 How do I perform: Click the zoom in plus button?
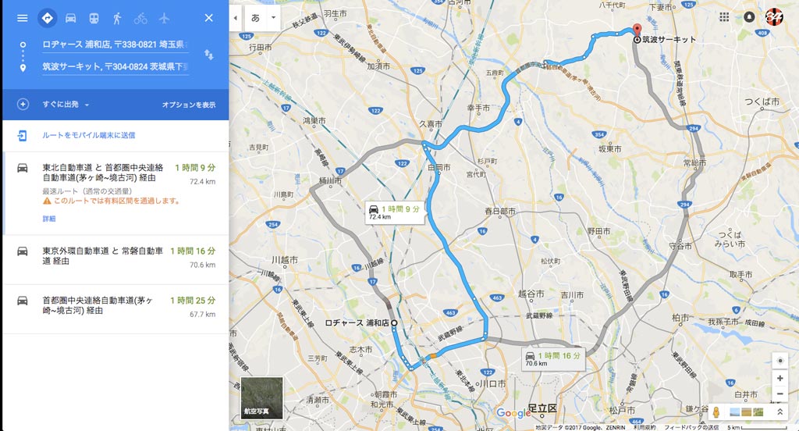coord(779,379)
